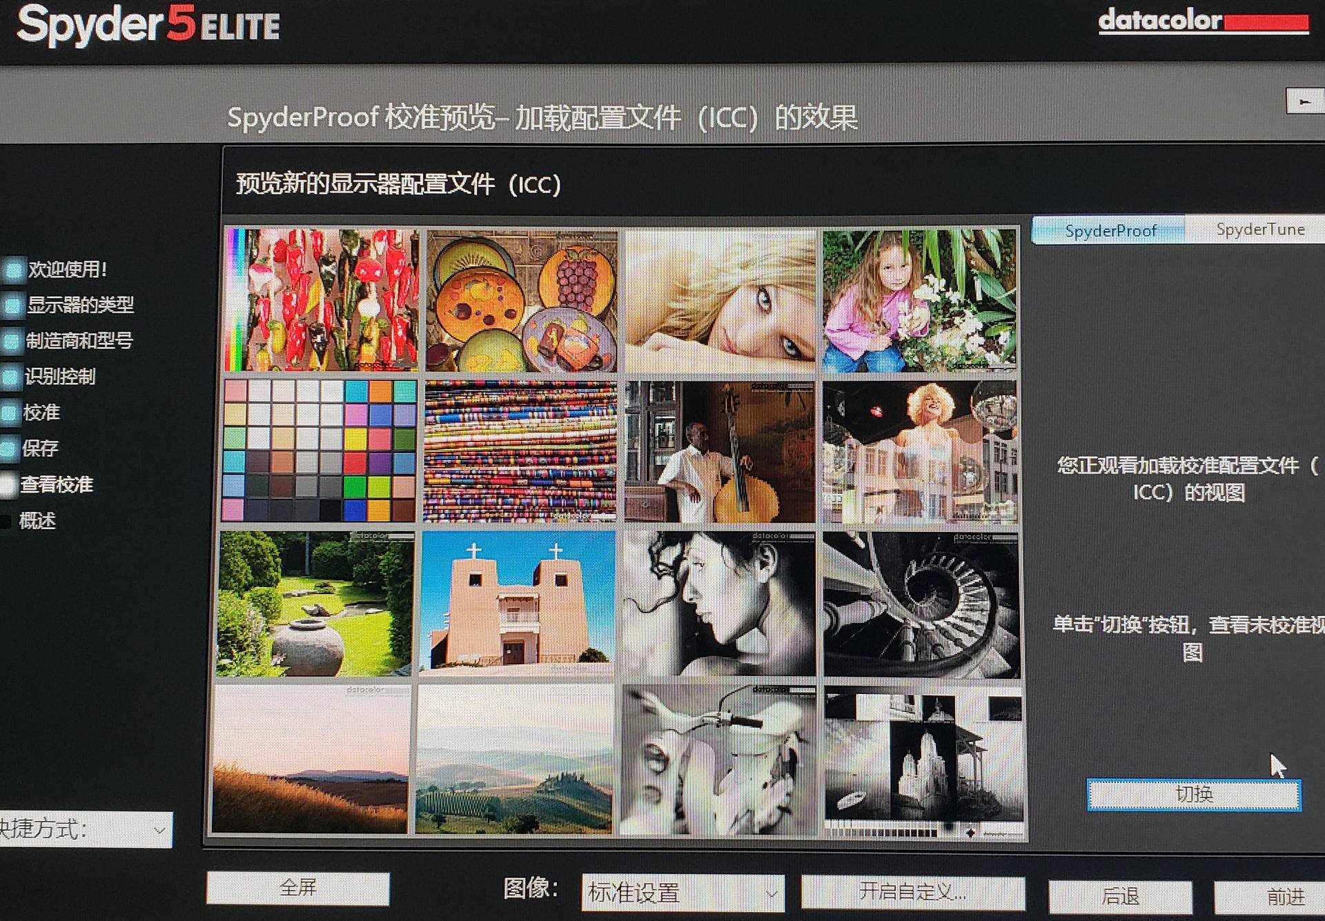
Task: Select the 制造商和型号 sidebar step
Action: [81, 341]
